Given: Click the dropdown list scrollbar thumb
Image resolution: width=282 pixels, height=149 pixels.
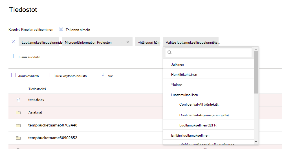Looking at the screenshot, I should coord(256,72).
